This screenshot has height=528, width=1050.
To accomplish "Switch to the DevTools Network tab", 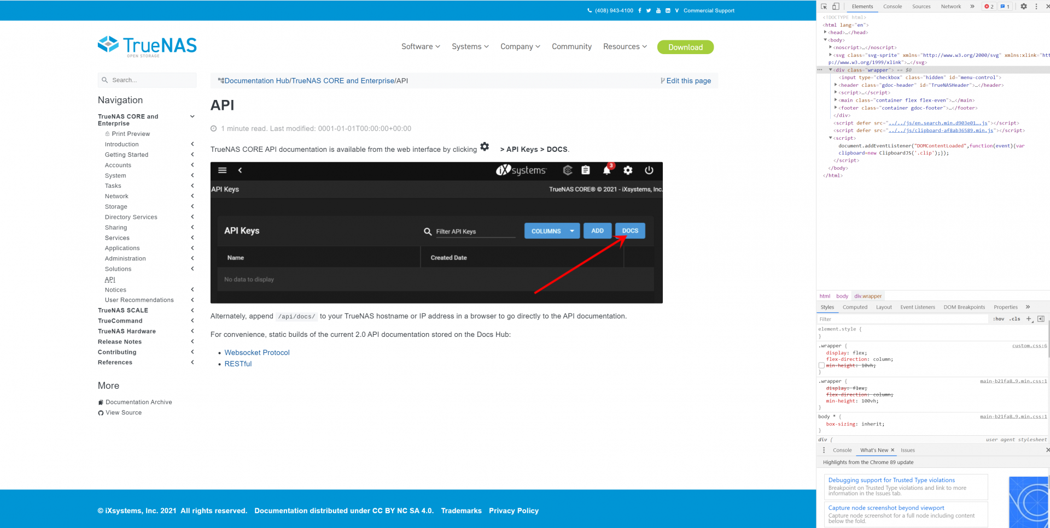I will [951, 7].
